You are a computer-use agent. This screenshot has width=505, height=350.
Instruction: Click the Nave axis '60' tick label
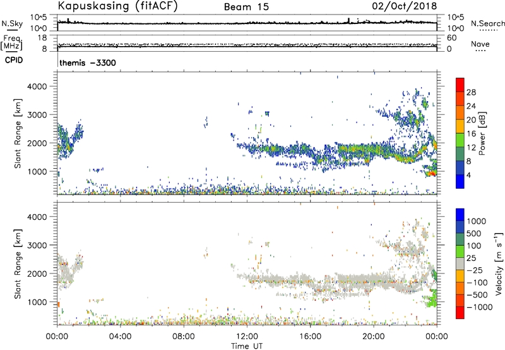pyautogui.click(x=451, y=38)
